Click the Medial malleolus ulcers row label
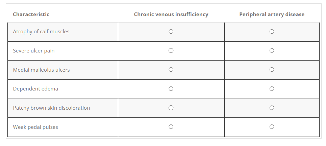The height and width of the screenshot is (146, 326). [42, 70]
